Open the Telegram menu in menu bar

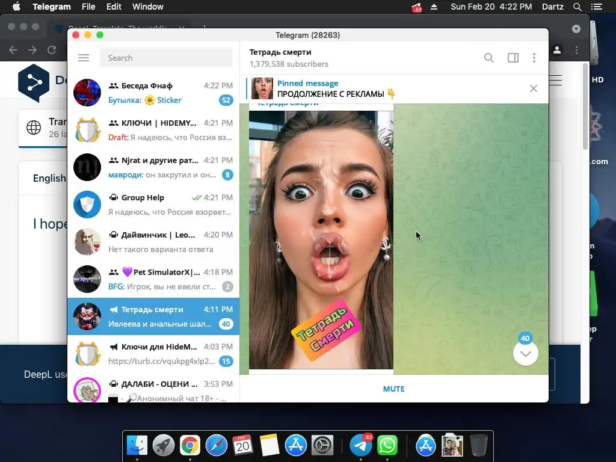tap(52, 7)
